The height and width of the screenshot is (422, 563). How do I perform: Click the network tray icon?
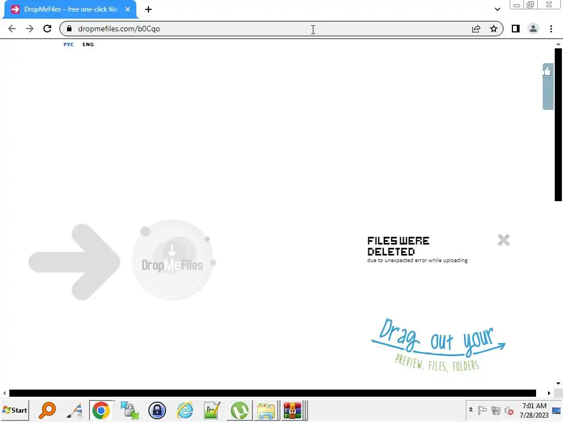coord(496,410)
